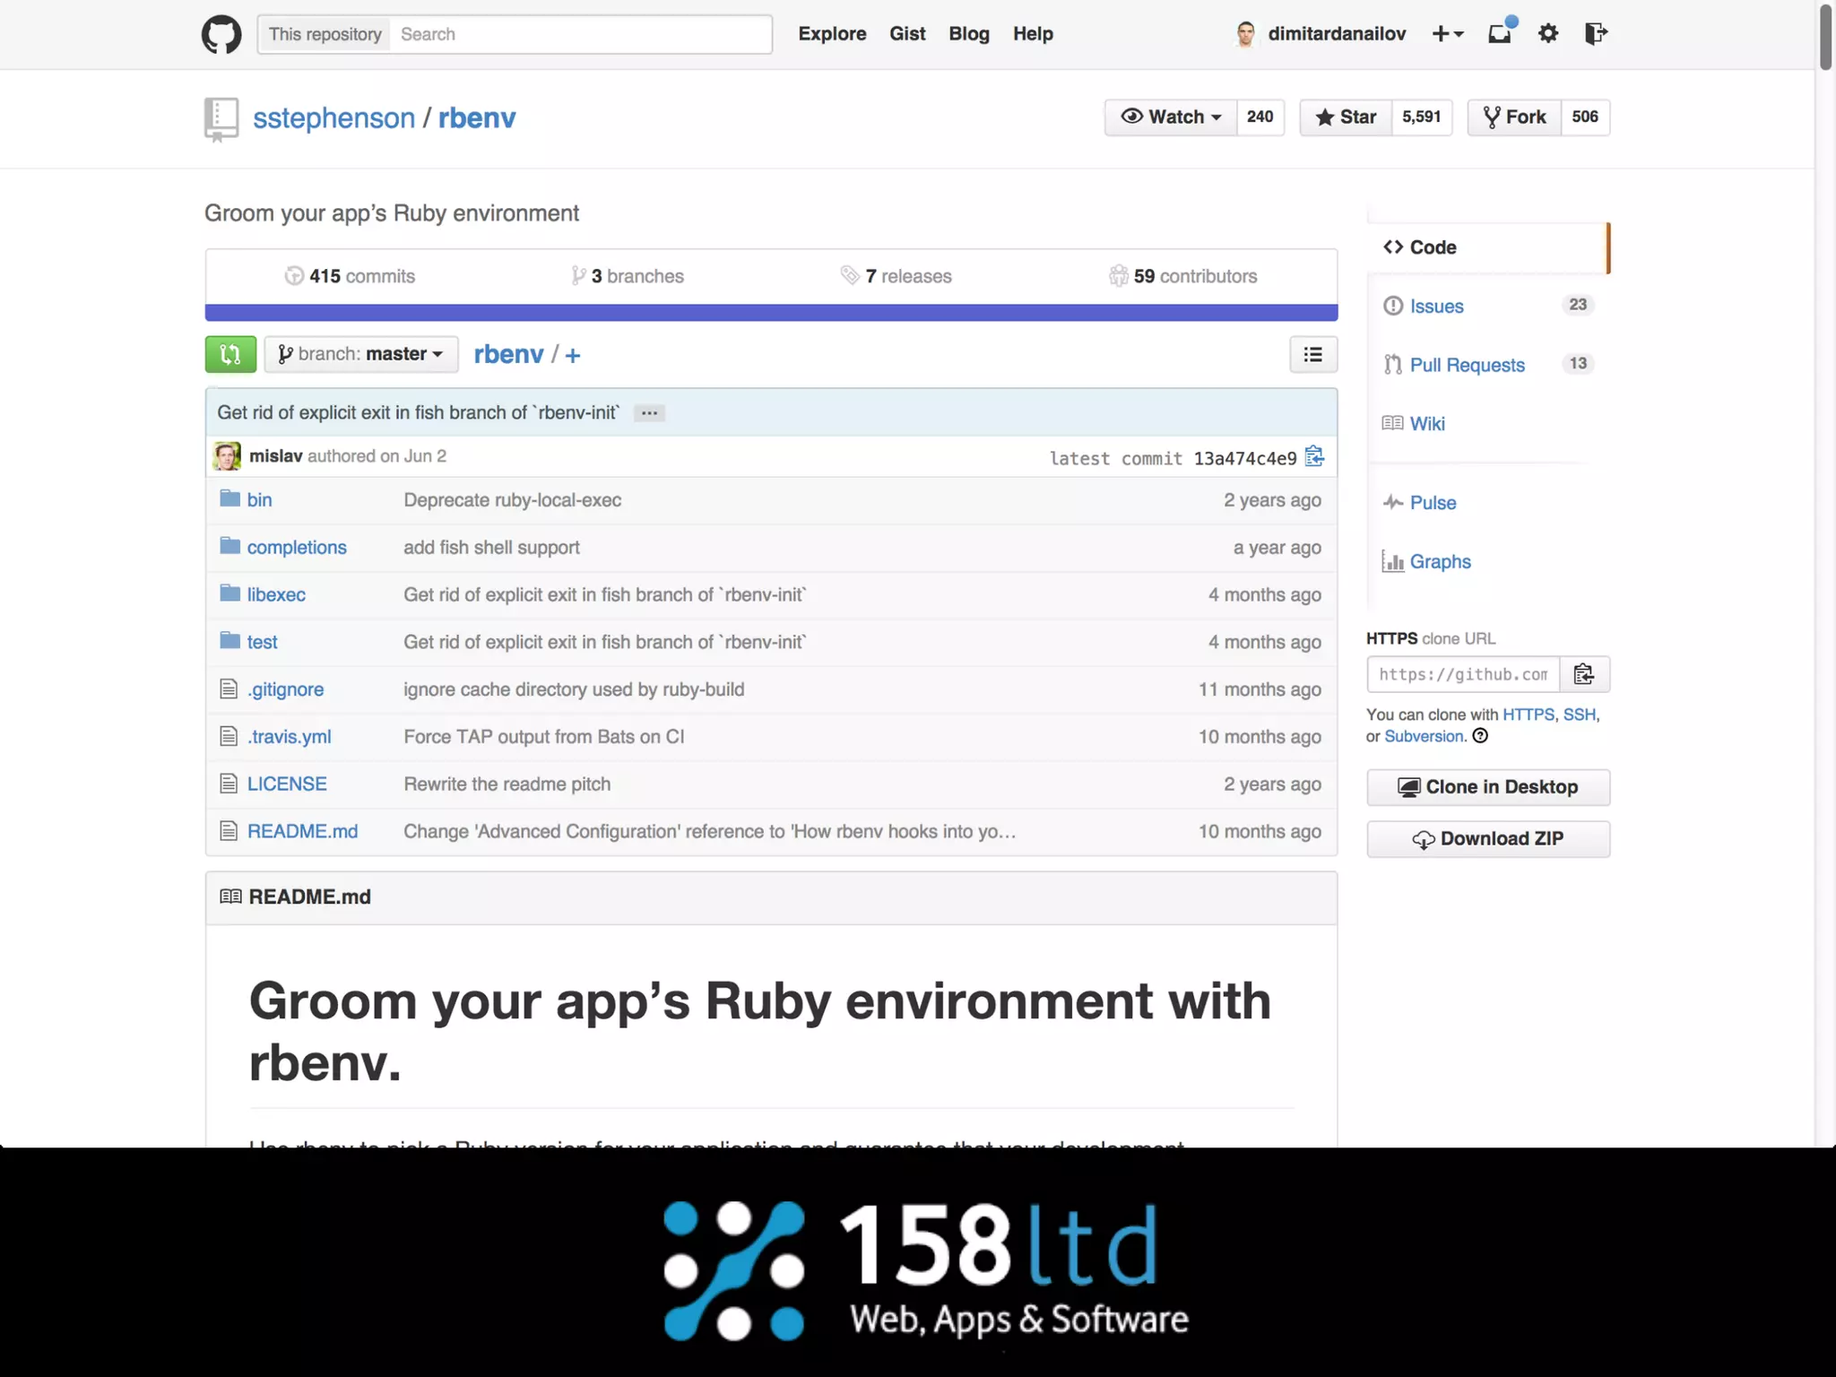Open the LICENSE file
This screenshot has width=1836, height=1377.
tap(287, 784)
